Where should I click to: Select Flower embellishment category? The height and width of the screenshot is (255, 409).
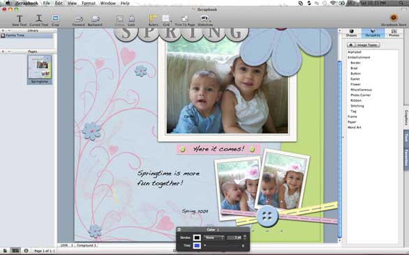355,84
